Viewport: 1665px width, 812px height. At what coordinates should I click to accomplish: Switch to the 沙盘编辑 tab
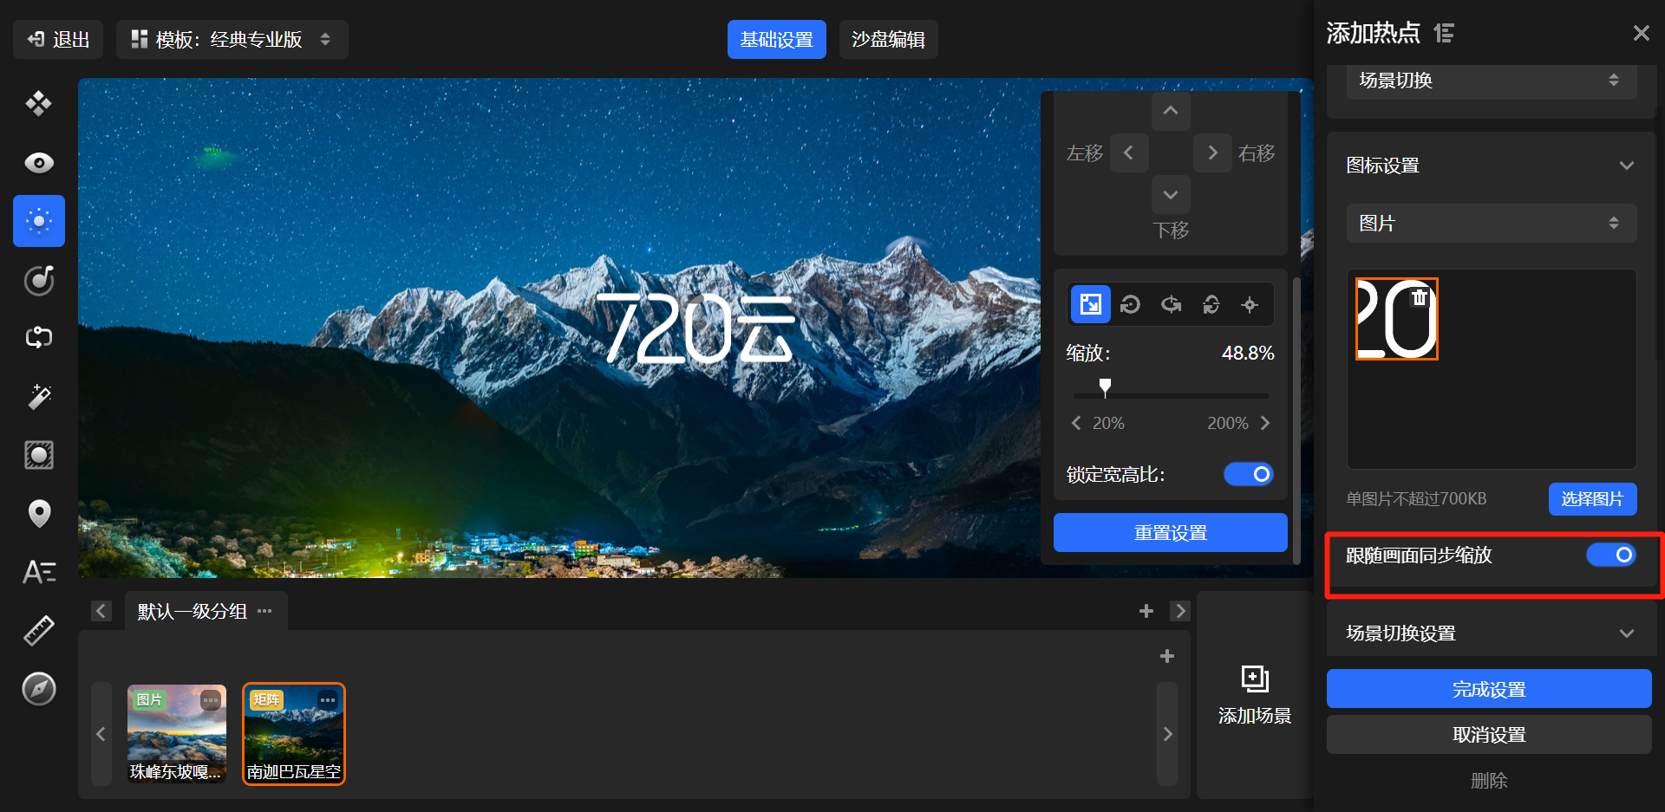(888, 40)
